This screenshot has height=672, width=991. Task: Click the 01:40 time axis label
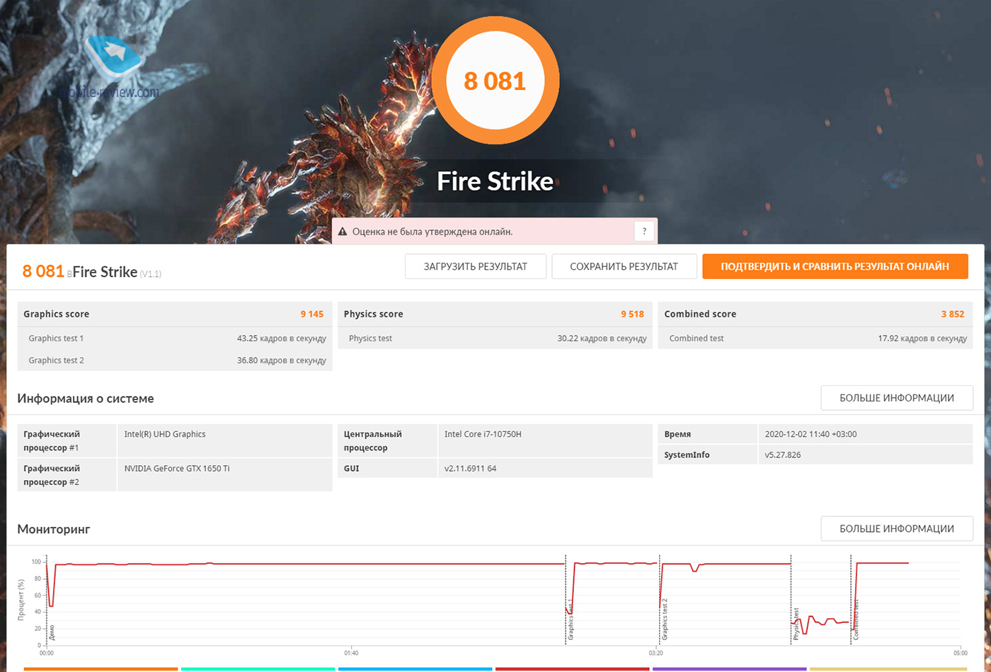tap(351, 653)
